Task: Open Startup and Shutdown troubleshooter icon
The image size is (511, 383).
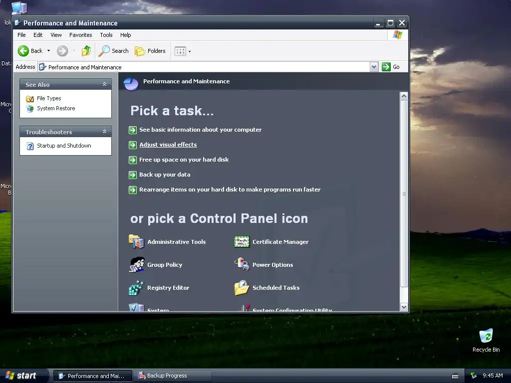Action: pyautogui.click(x=30, y=146)
